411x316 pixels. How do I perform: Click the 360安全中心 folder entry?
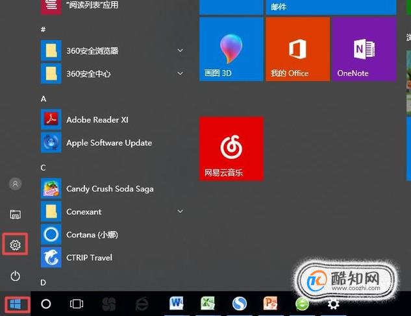113,73
